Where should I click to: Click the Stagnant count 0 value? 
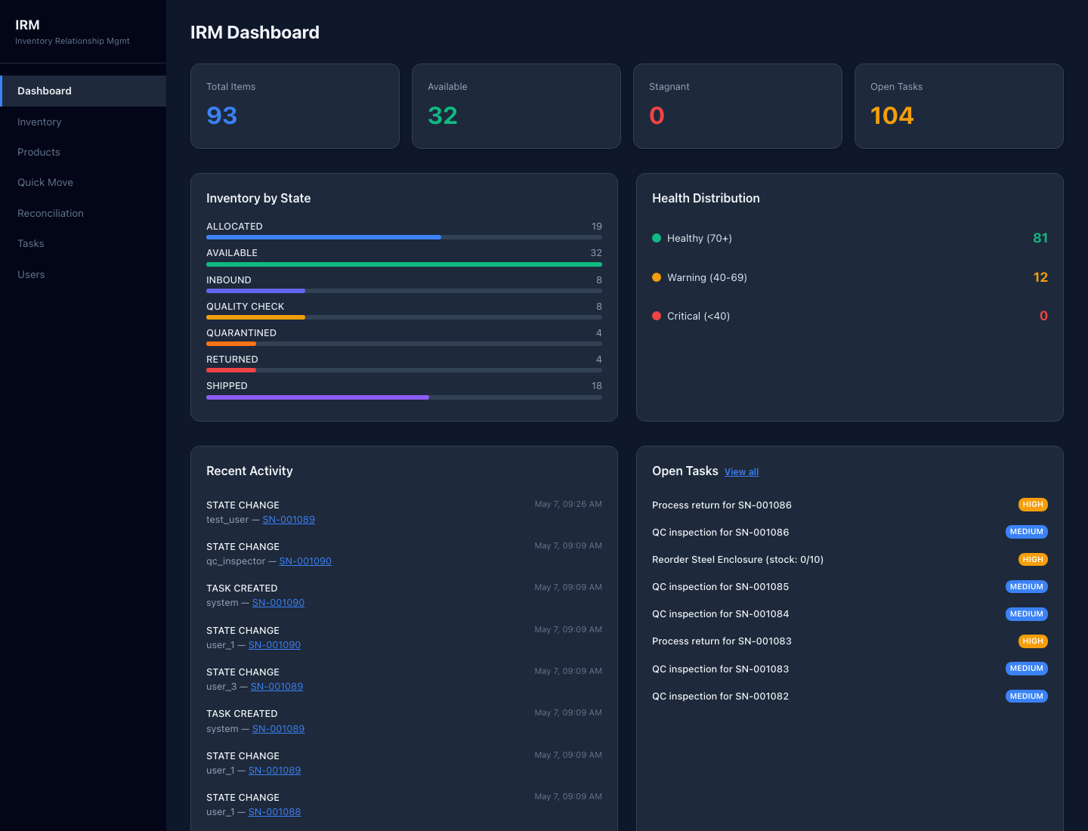657,116
